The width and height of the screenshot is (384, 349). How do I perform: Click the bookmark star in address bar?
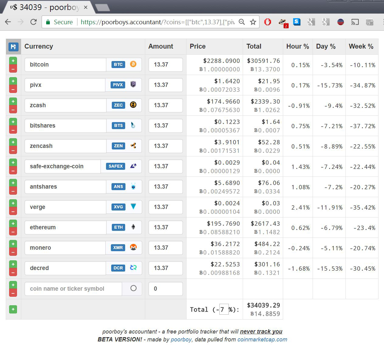(253, 22)
